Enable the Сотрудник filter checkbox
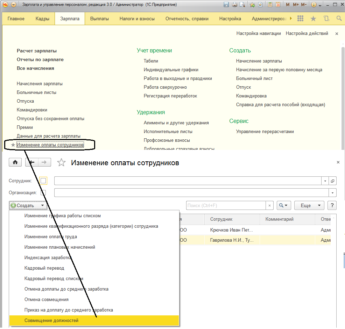 (43, 181)
